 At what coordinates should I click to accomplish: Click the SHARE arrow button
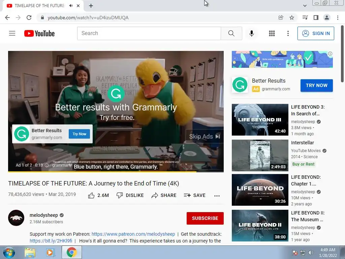(164, 195)
